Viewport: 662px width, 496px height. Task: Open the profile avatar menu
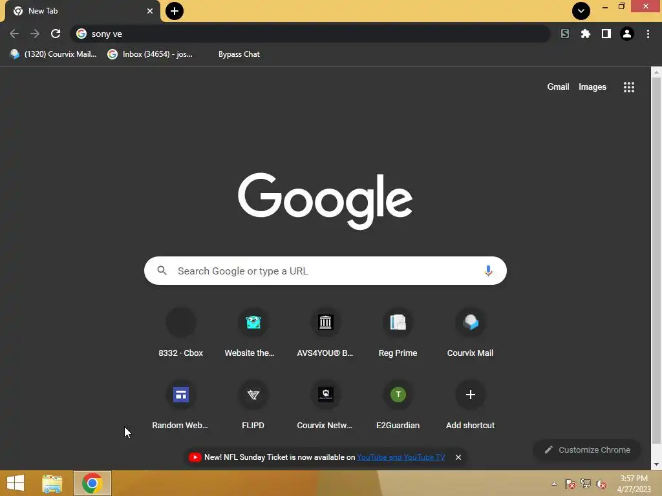pyautogui.click(x=627, y=34)
